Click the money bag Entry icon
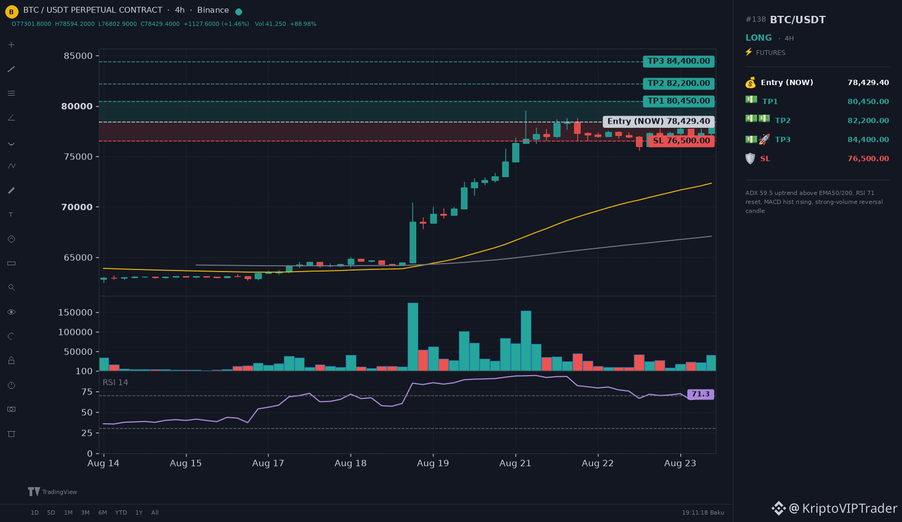Screen dimensions: 902x522 [750, 82]
